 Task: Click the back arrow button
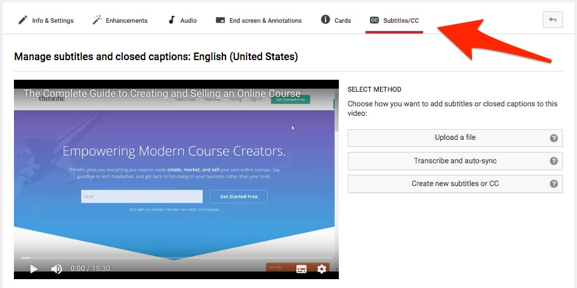[553, 20]
